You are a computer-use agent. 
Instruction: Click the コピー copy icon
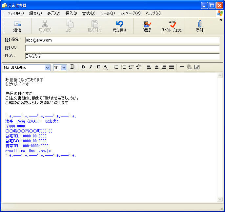(x=70, y=24)
